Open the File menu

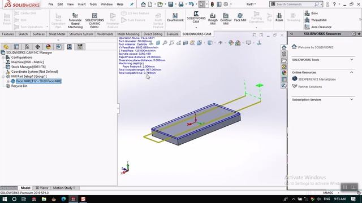tap(51, 4)
